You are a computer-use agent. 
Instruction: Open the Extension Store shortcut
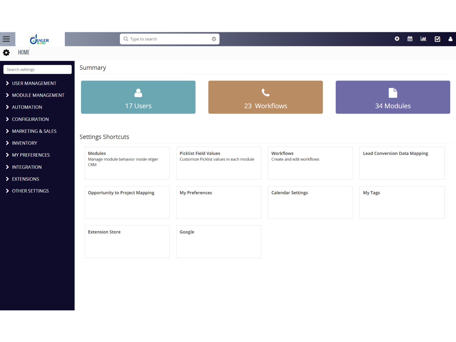[127, 241]
